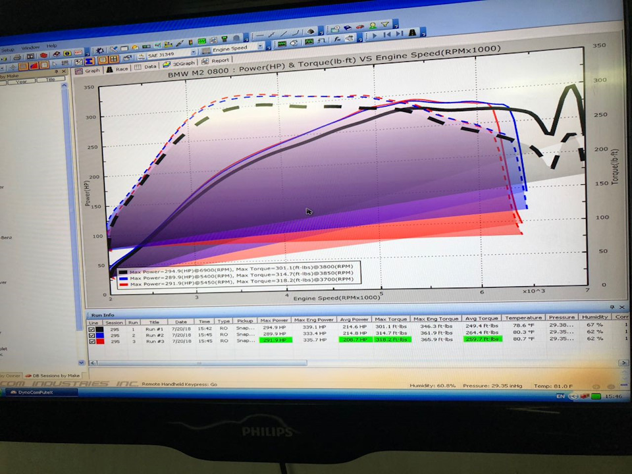Screen dimensions: 632x474
Task: Click the play run playback button
Action: click(x=375, y=36)
